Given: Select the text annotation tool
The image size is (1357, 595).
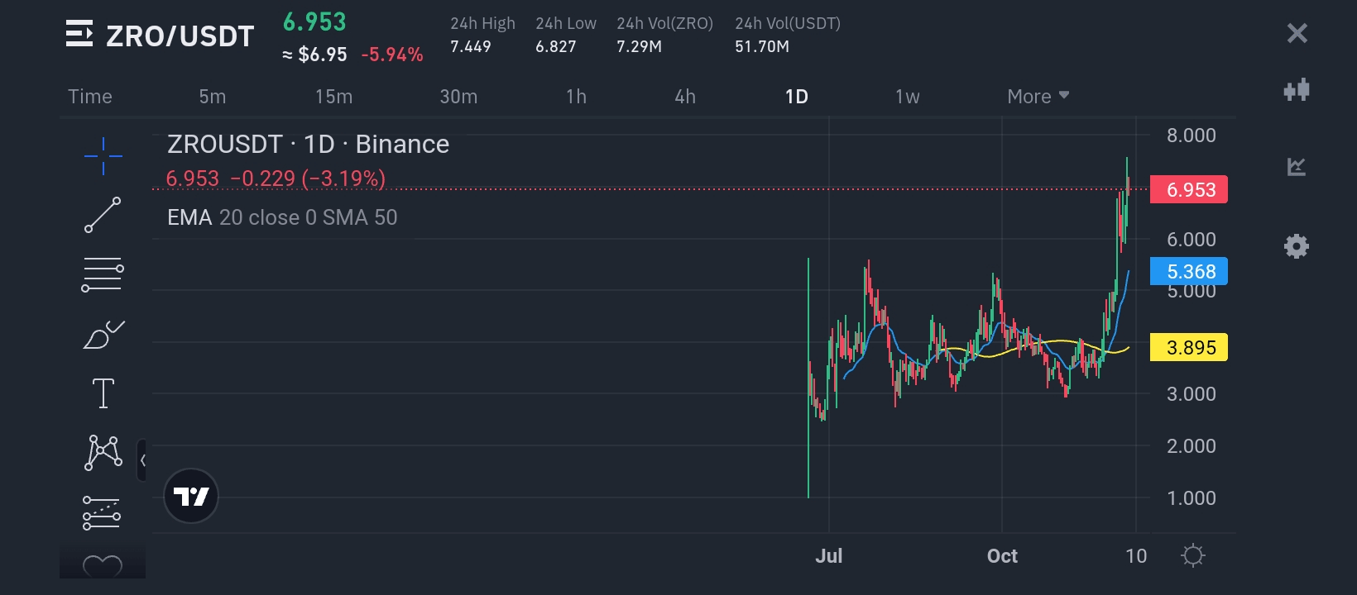Looking at the screenshot, I should tap(103, 393).
